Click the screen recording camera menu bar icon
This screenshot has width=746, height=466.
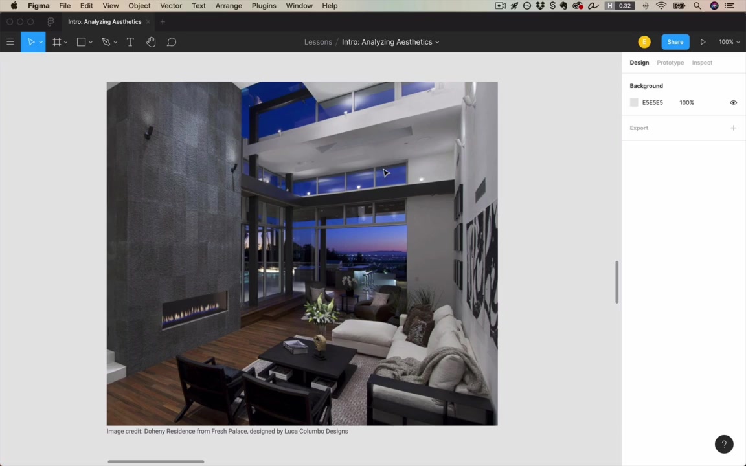pos(501,6)
